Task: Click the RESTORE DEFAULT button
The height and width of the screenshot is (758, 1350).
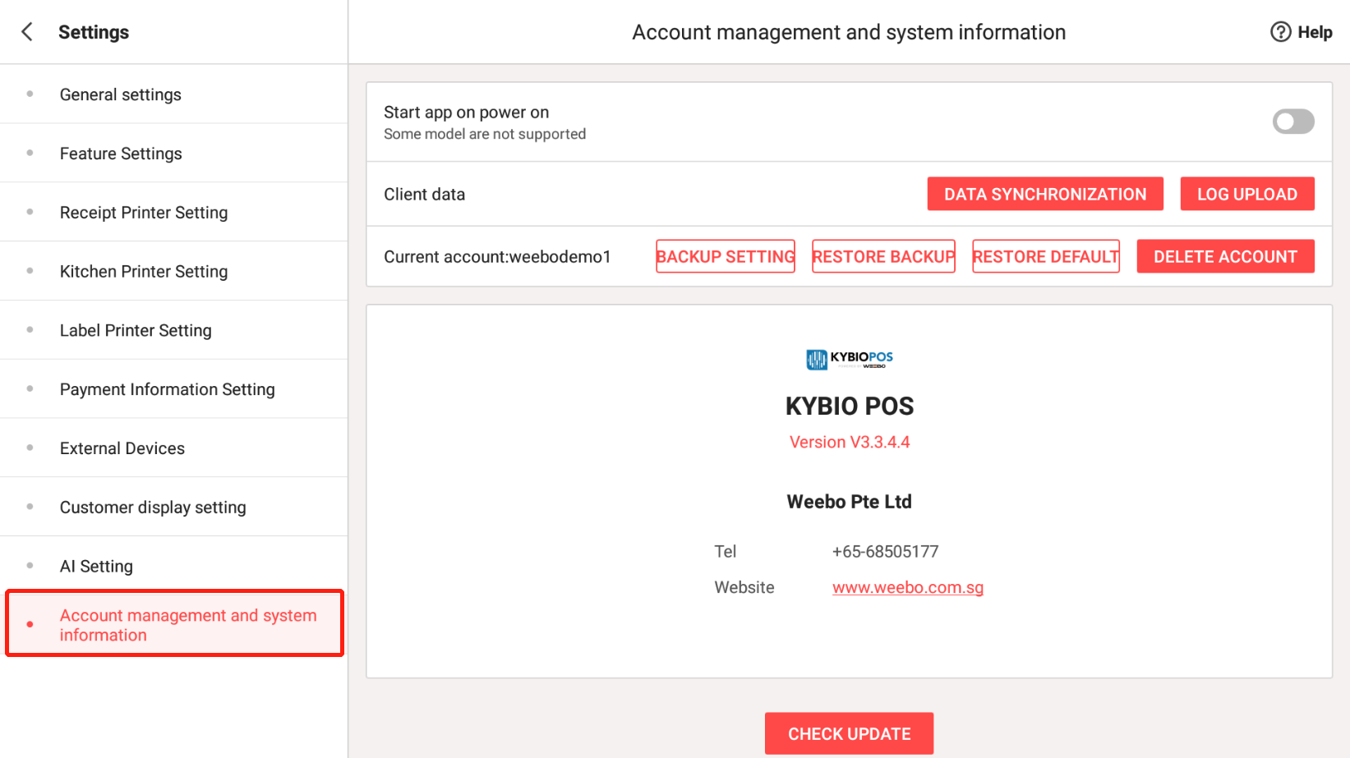Action: click(x=1046, y=256)
